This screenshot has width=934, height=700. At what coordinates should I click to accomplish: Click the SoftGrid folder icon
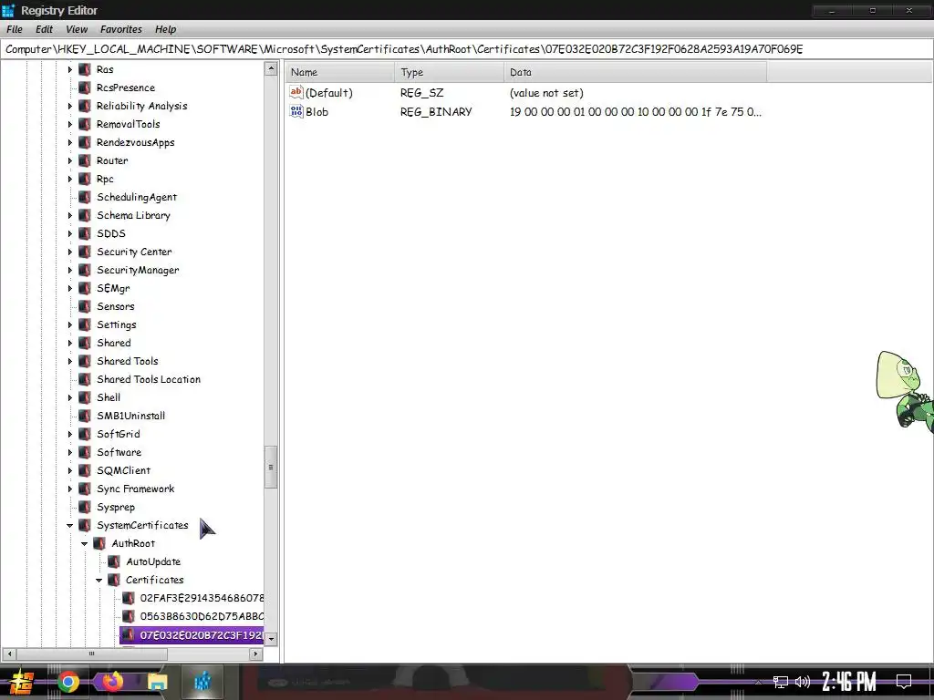pyautogui.click(x=85, y=434)
